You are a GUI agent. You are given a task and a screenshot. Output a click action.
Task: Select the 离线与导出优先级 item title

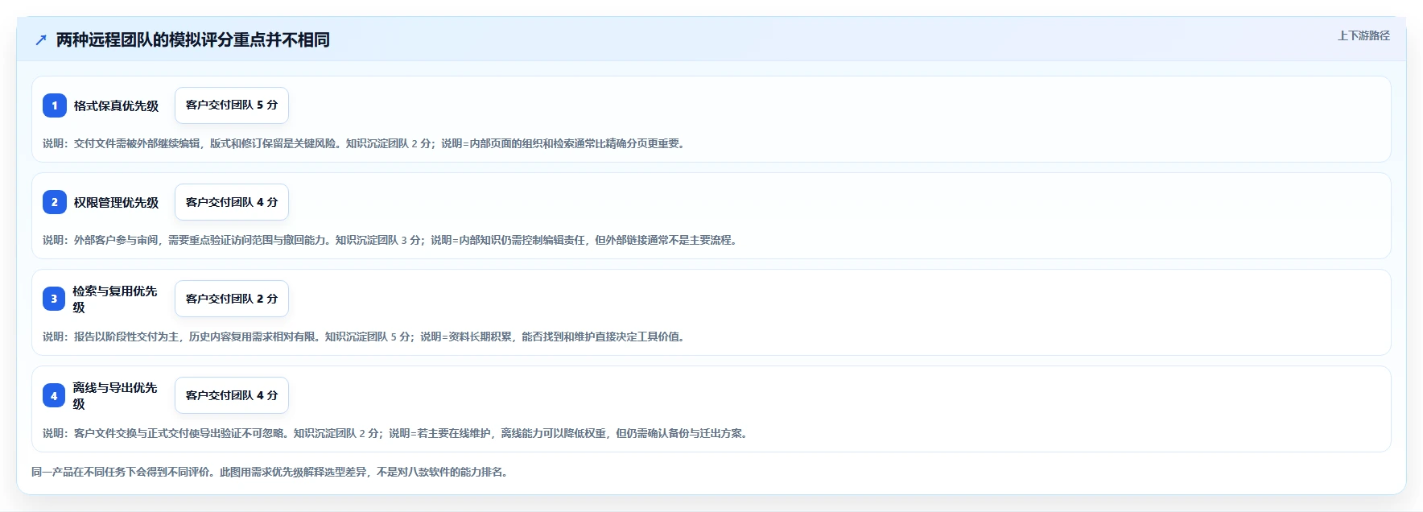pos(115,395)
